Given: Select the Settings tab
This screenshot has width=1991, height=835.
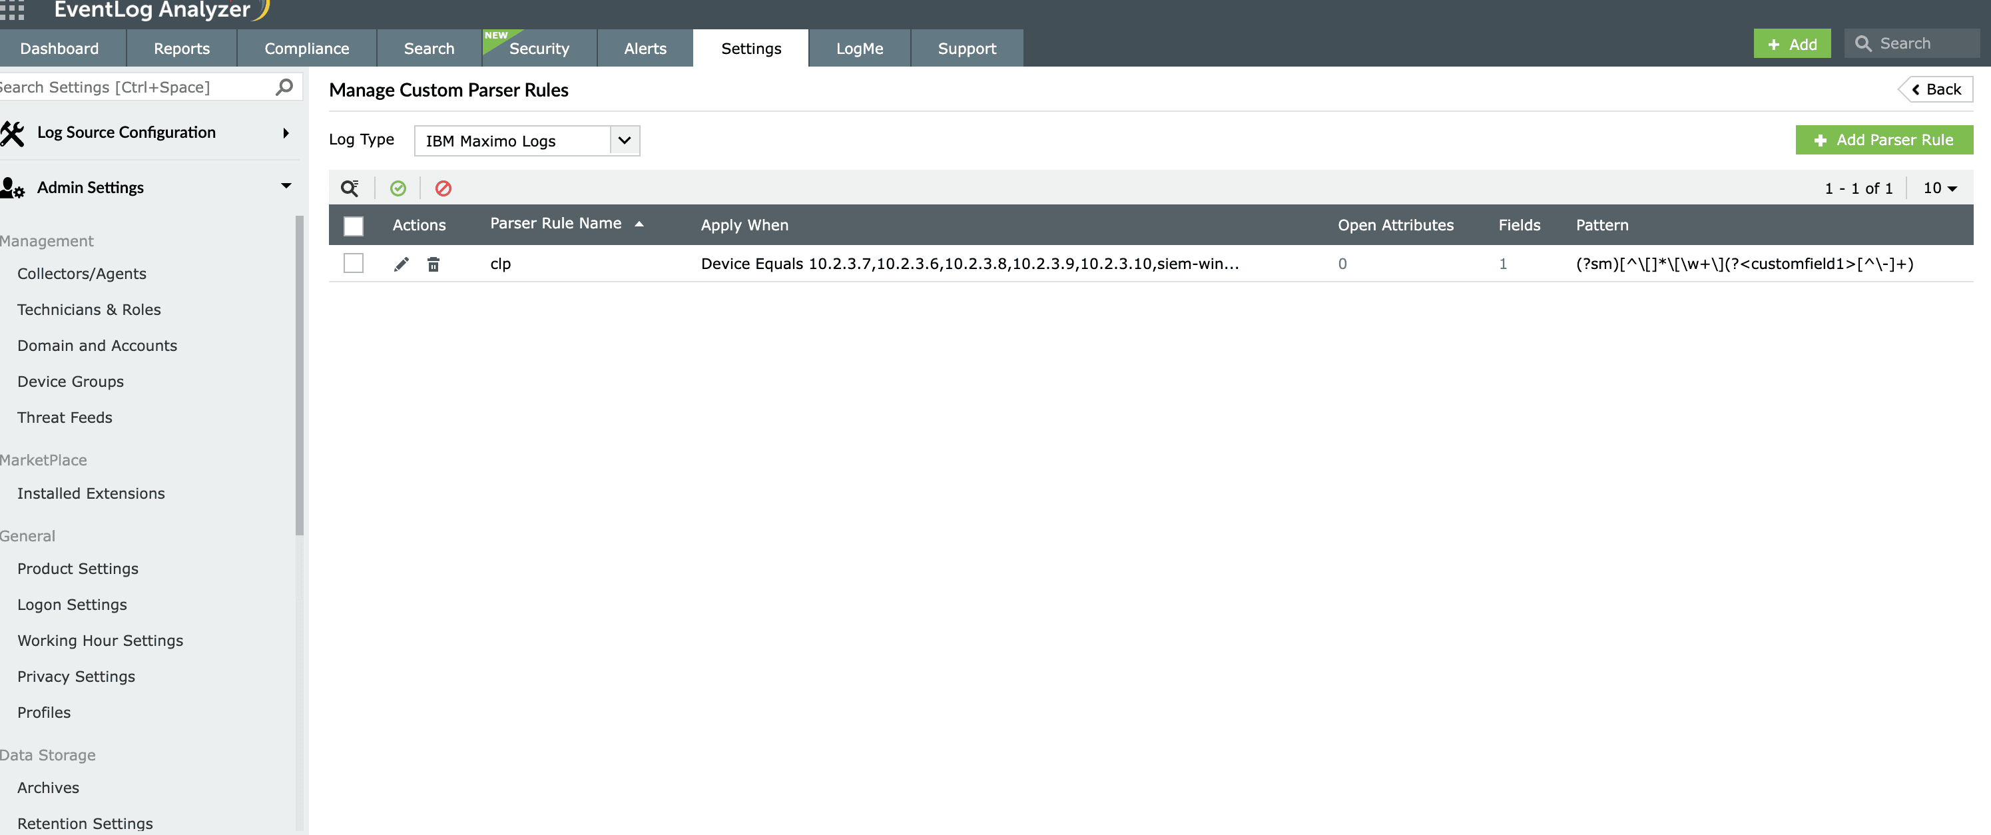Looking at the screenshot, I should [x=751, y=48].
